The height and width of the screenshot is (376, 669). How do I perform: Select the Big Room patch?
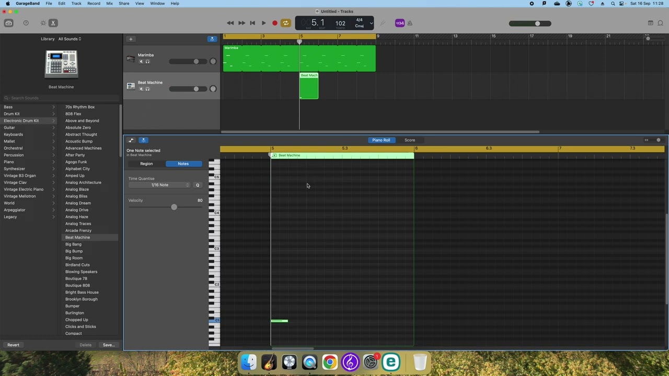point(74,258)
